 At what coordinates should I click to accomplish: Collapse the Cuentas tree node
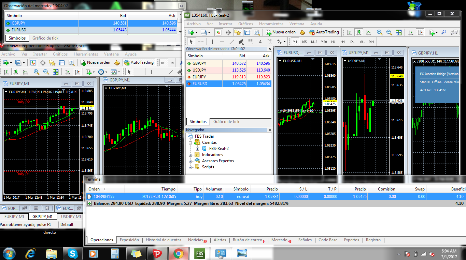(x=190, y=142)
